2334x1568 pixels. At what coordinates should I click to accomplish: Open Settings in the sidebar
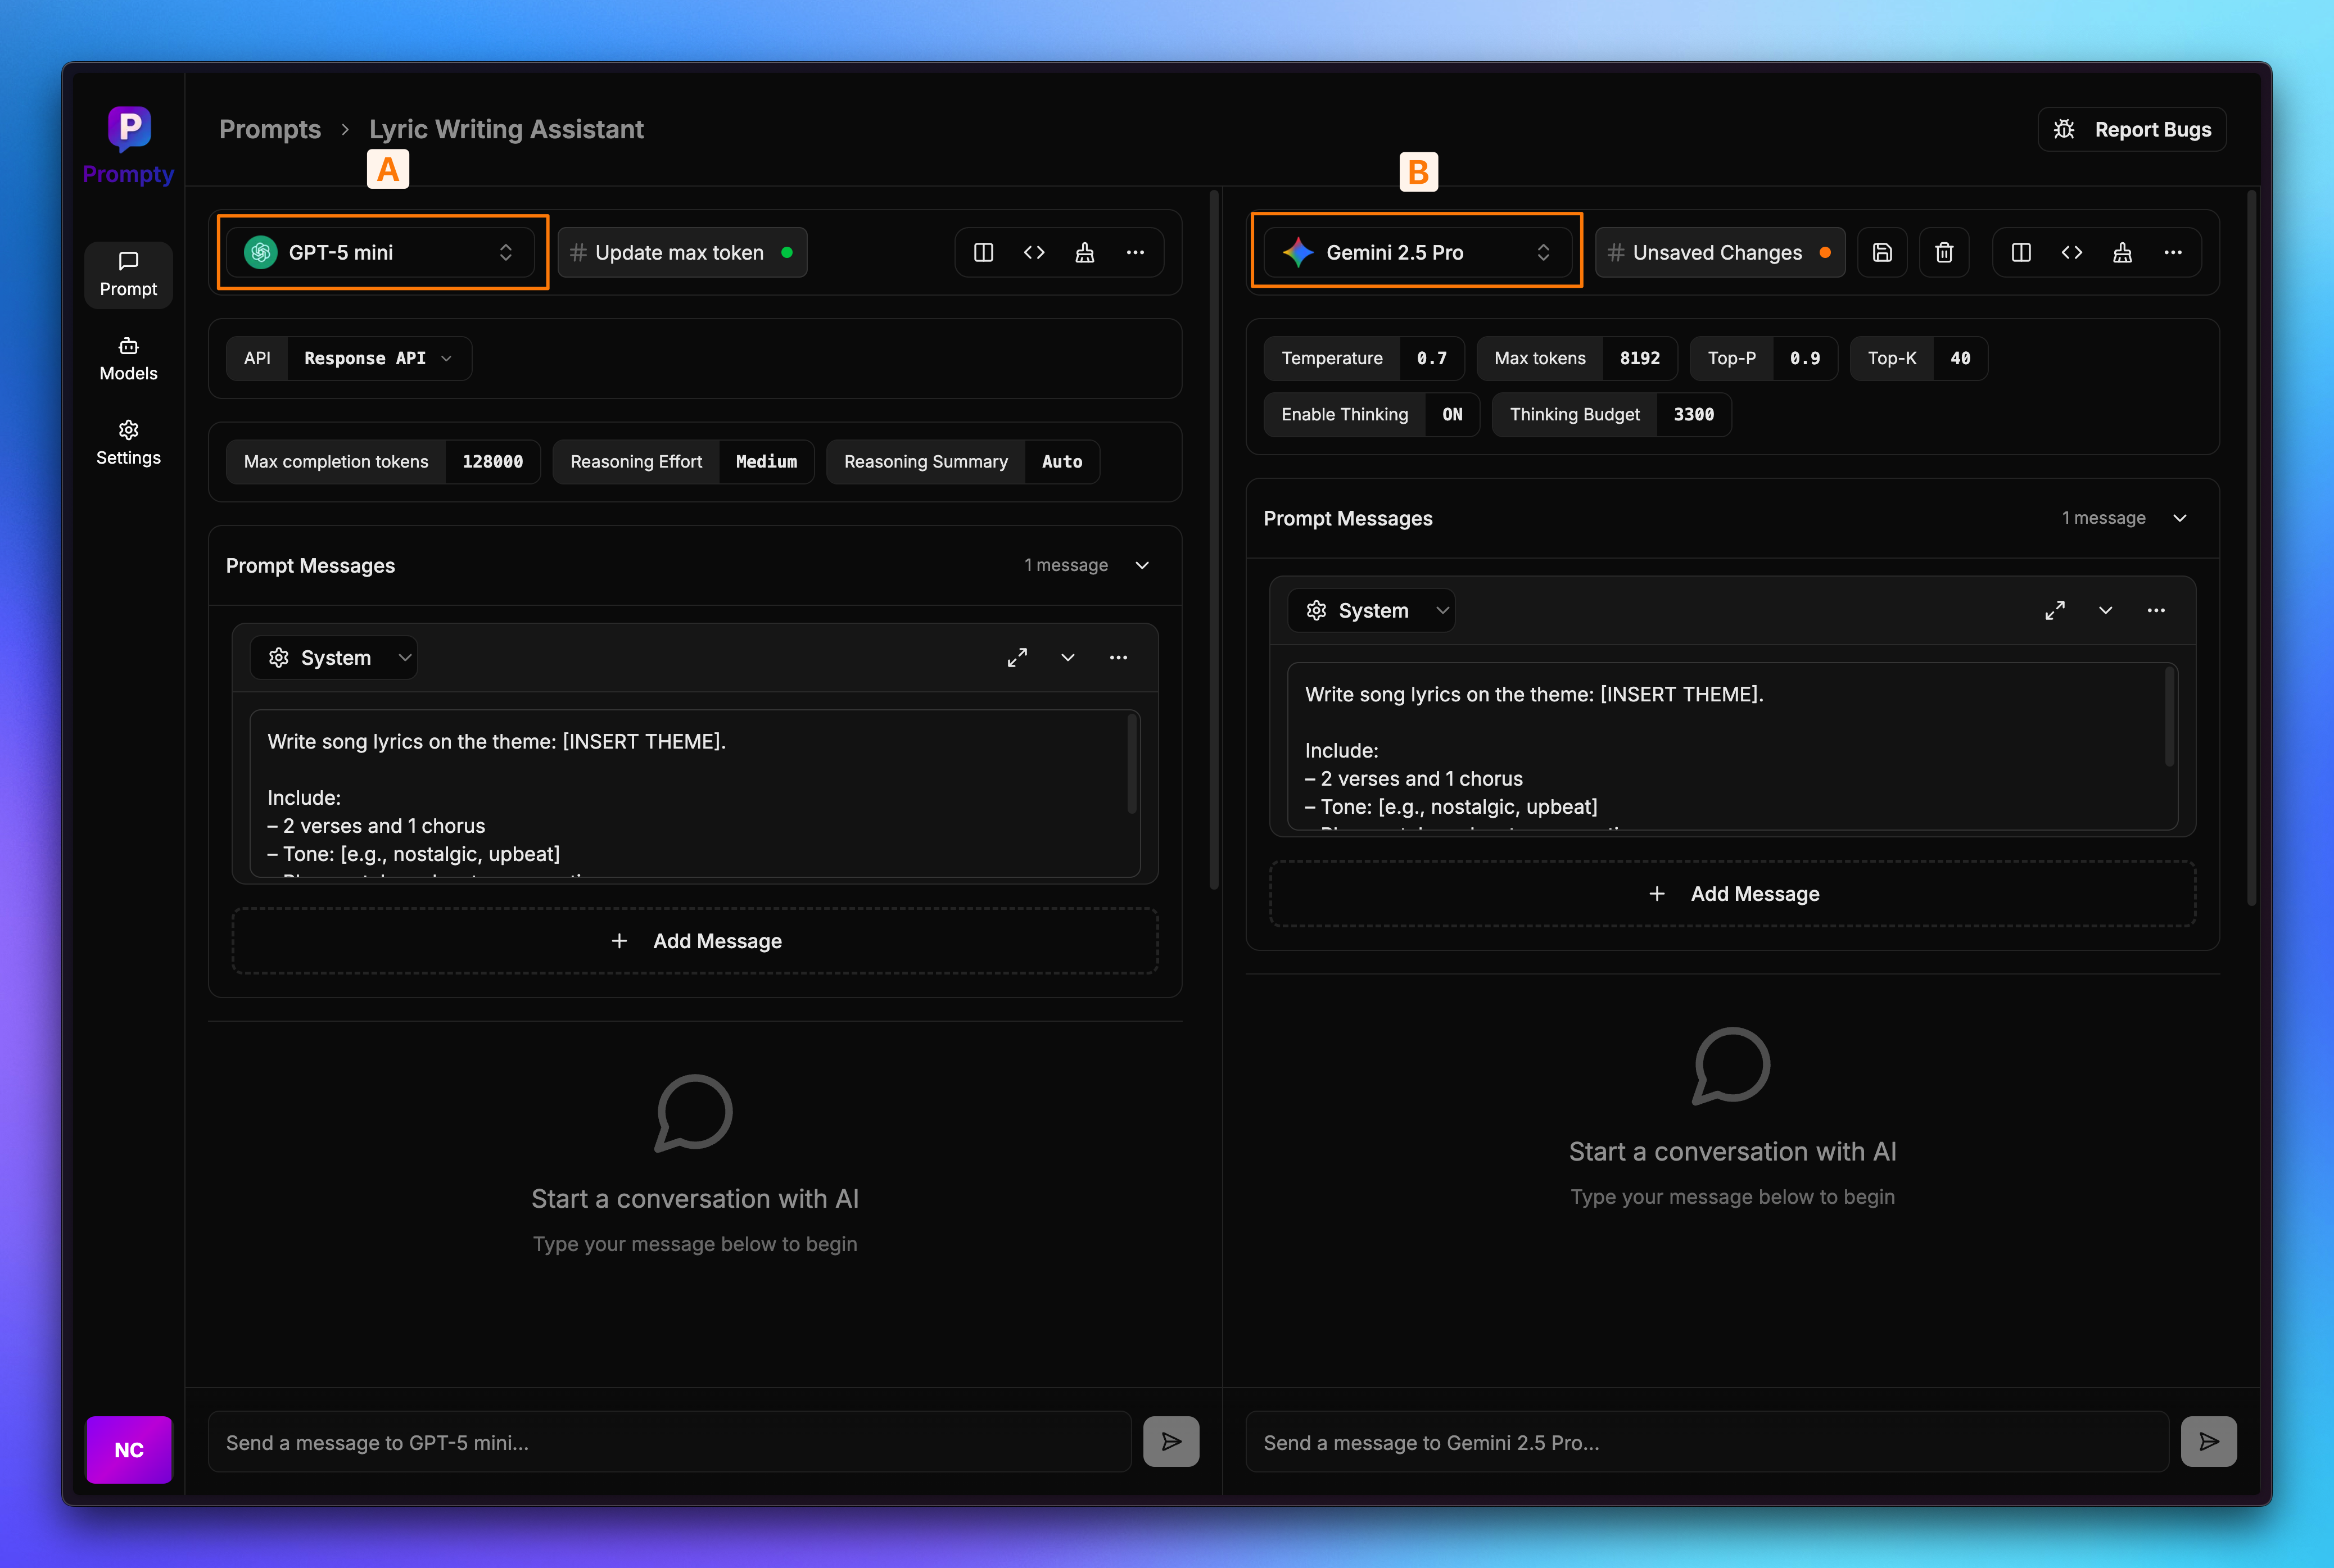128,443
